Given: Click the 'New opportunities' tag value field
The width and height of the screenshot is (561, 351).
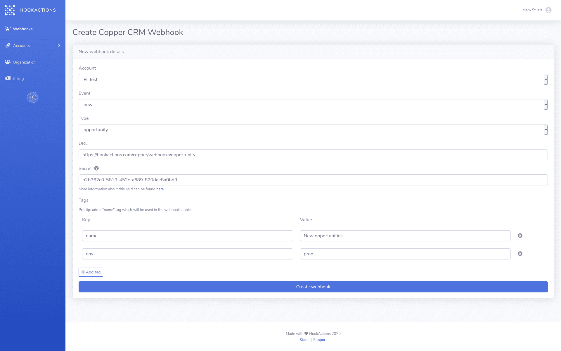Looking at the screenshot, I should pos(405,236).
